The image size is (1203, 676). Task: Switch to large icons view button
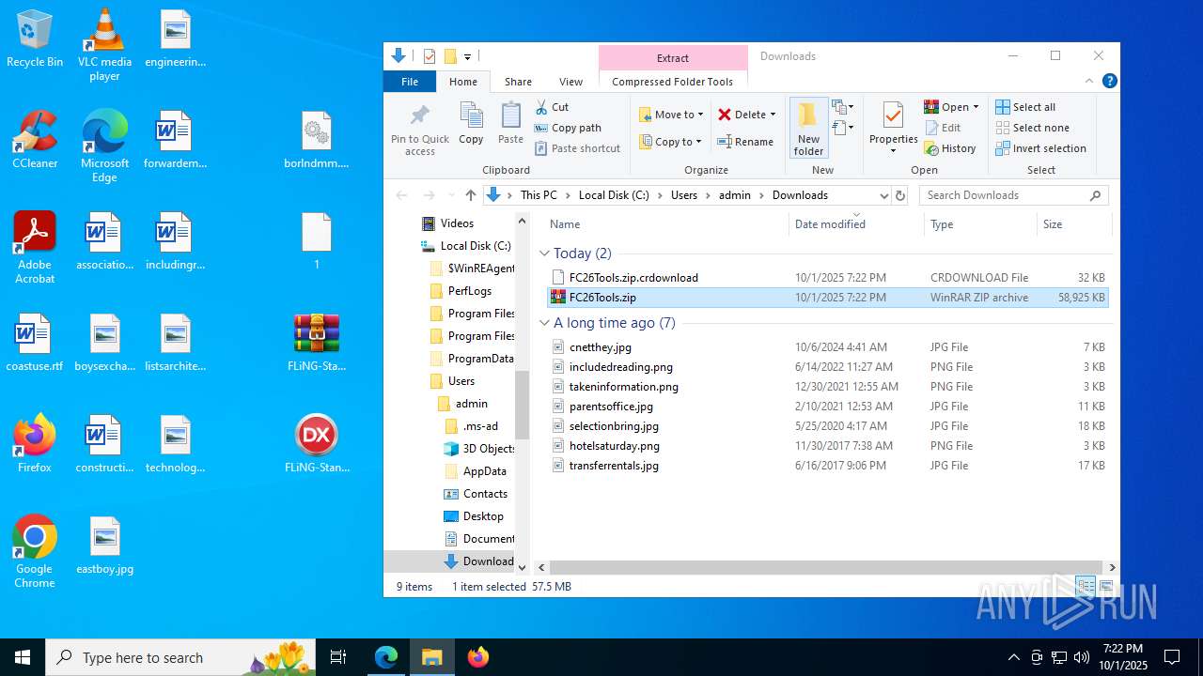(1106, 586)
